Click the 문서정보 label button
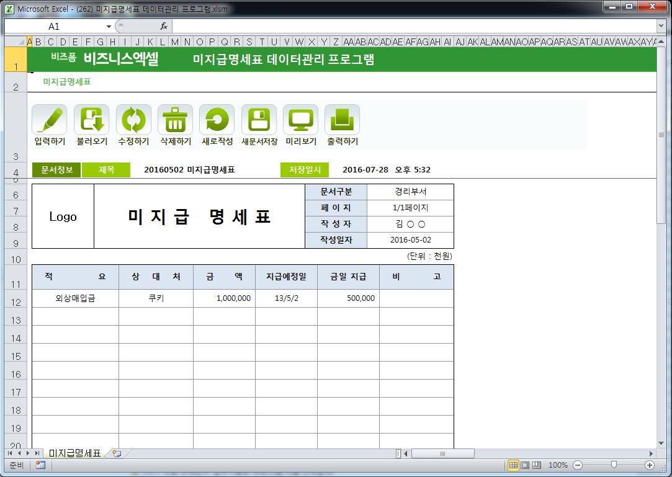Screen dimensions: 672x477 tap(56, 170)
